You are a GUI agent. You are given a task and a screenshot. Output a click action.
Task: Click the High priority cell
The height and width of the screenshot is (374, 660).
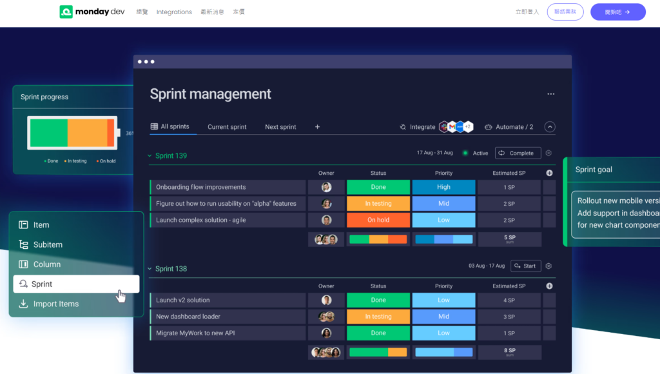click(x=443, y=187)
